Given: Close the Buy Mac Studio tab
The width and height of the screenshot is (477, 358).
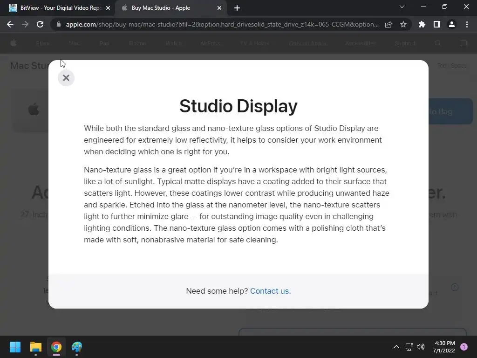Looking at the screenshot, I should click(219, 8).
